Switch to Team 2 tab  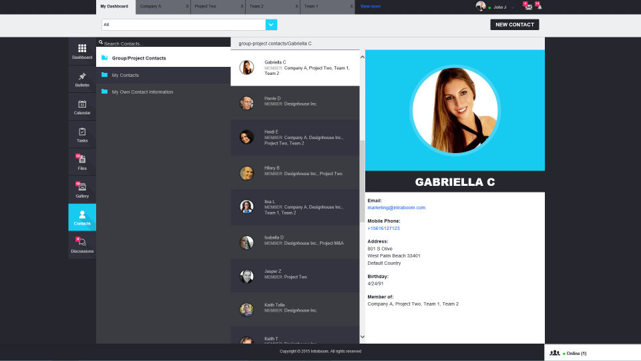click(272, 7)
